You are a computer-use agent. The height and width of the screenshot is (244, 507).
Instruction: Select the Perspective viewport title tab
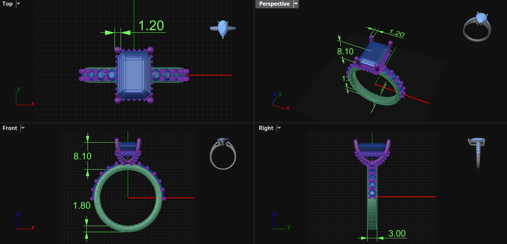click(274, 4)
